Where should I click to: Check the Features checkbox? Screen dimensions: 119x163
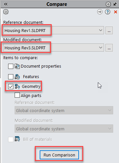click(x=11, y=77)
